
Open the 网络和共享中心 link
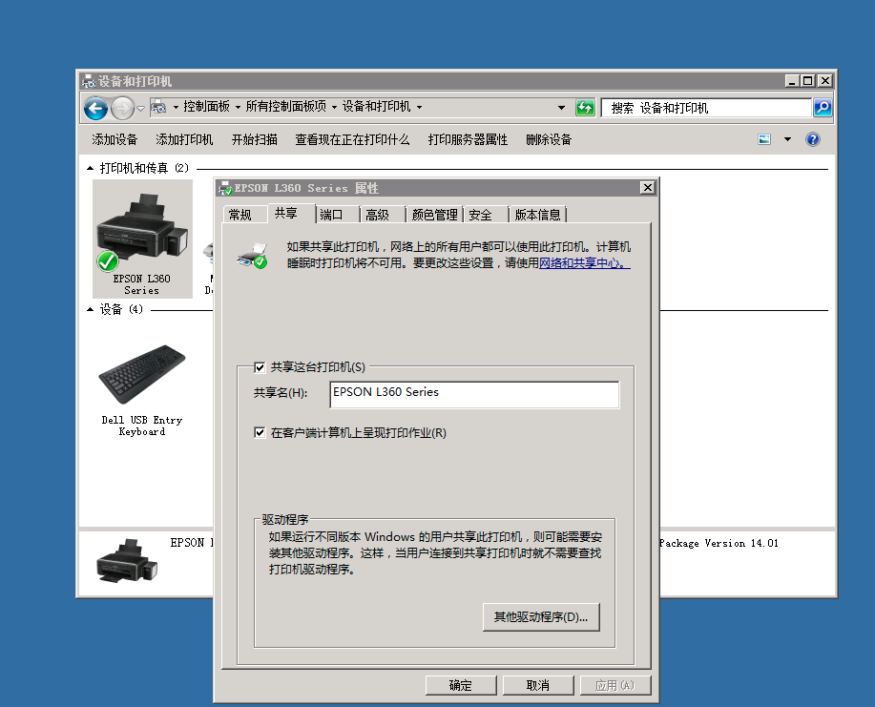tap(580, 263)
